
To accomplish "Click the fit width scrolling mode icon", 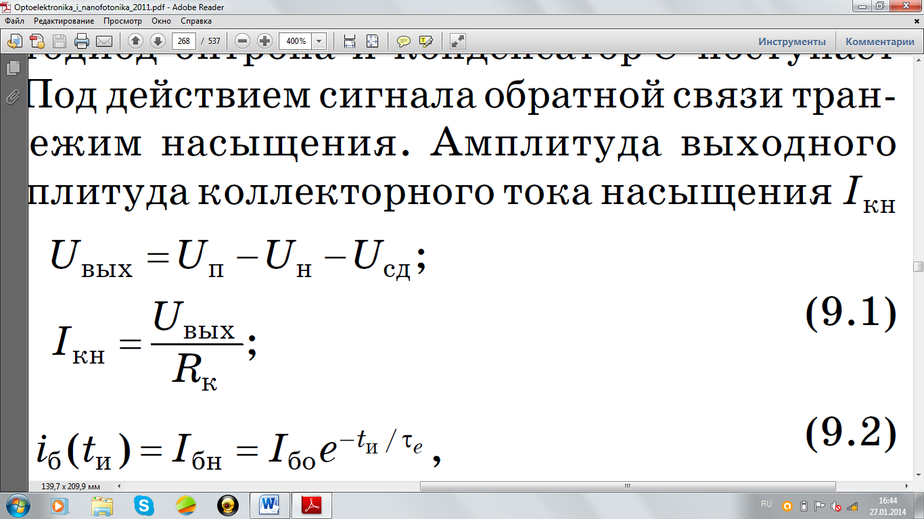I will pos(350,41).
